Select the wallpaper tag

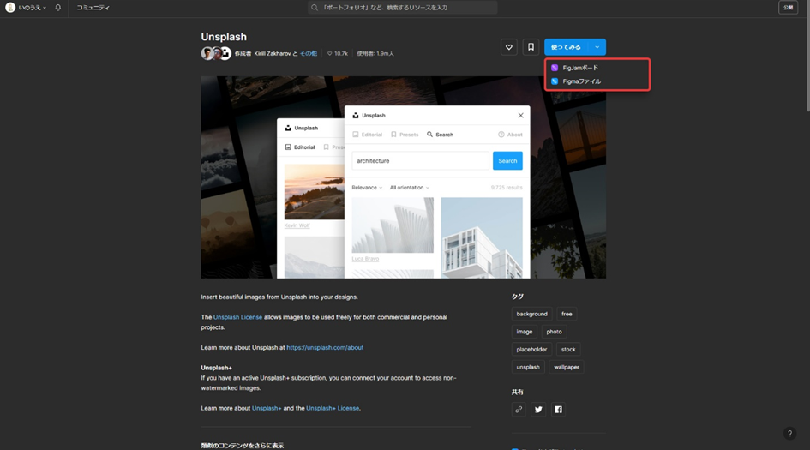[x=567, y=367]
